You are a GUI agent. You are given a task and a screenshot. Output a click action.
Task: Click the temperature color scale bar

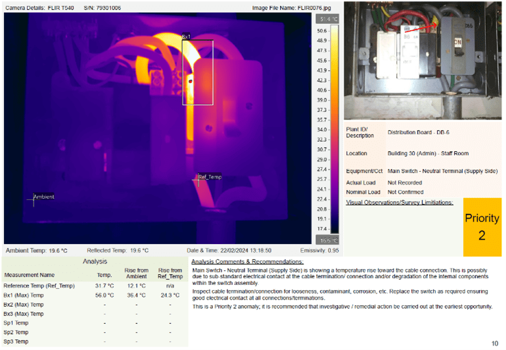click(x=334, y=129)
